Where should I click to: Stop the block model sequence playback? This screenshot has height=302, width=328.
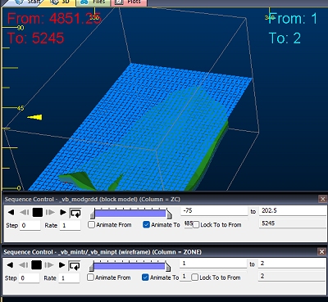point(38,212)
